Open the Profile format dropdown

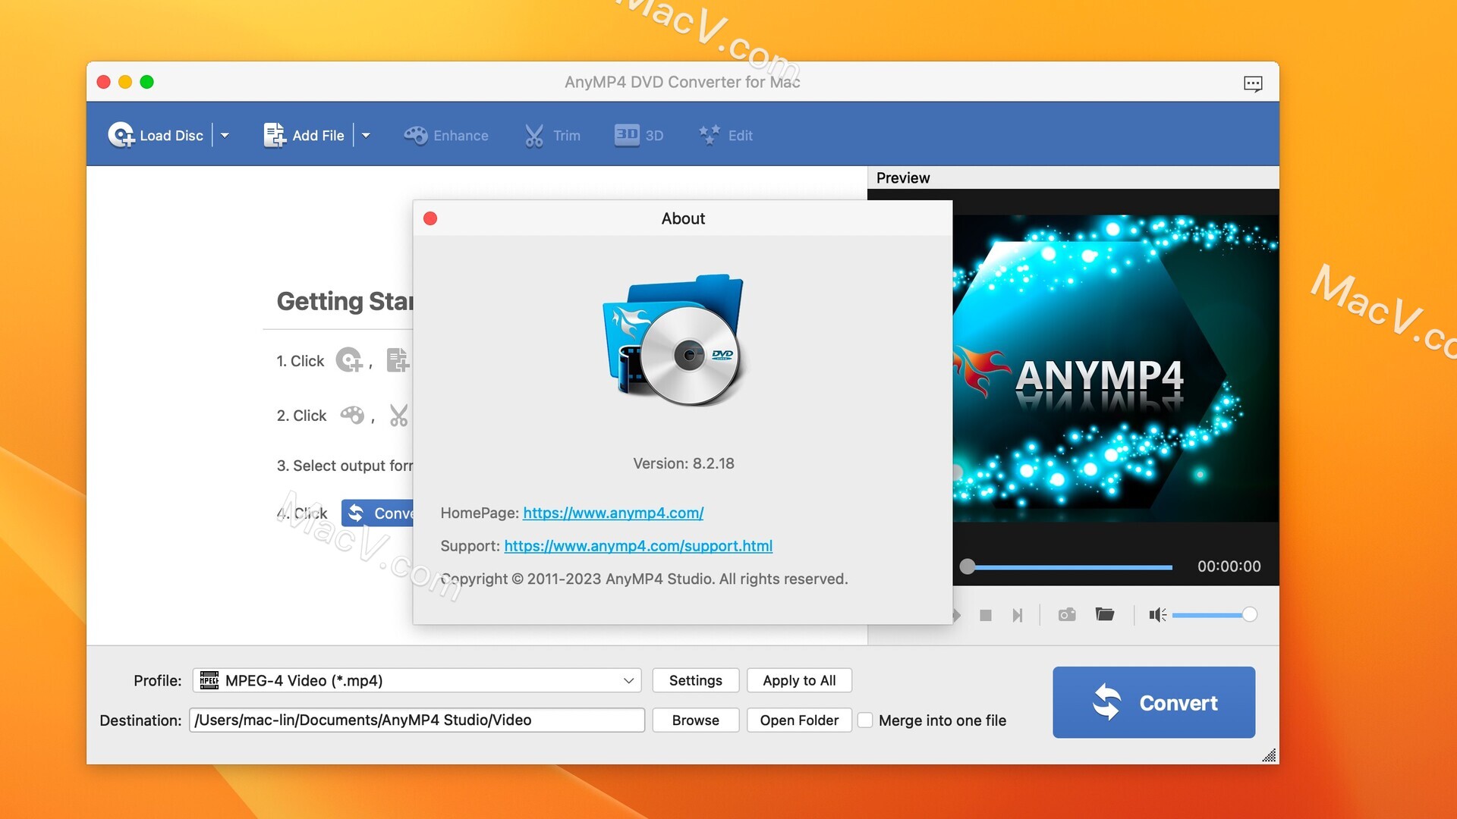click(417, 680)
